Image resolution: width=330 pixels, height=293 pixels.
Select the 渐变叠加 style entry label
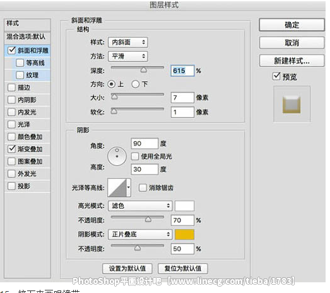tap(30, 149)
